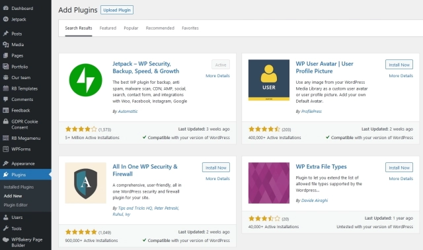Open the All In One WP Security & Firewall title
Viewport: 423px width, 250px height.
tap(145, 170)
